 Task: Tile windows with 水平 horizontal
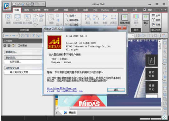pos(156,16)
